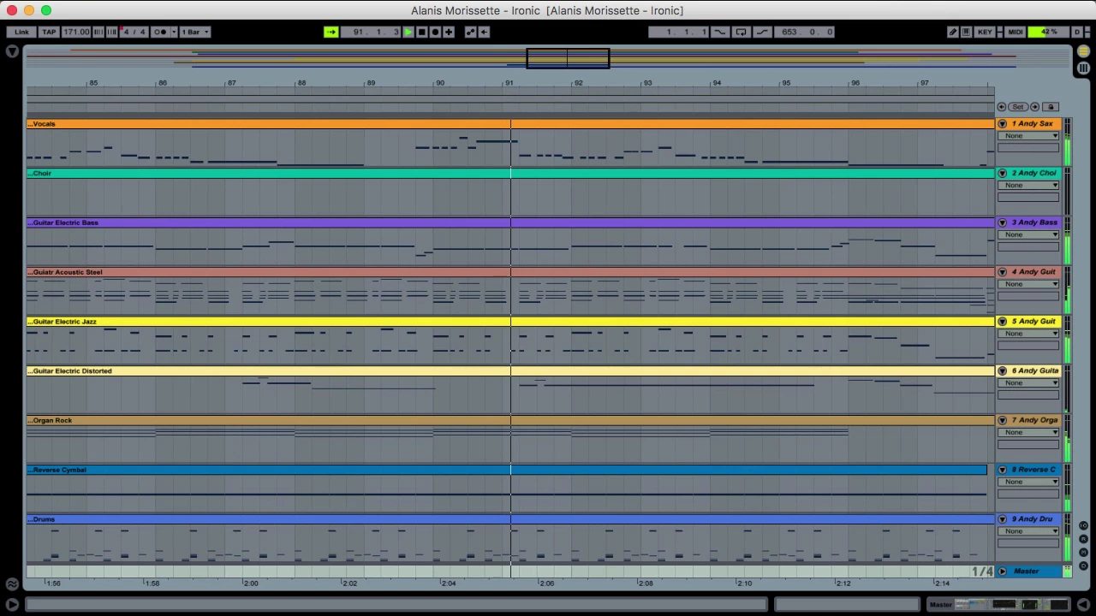Toggle Computer MIDI Keyboard icon
This screenshot has width=1096, height=616.
point(966,32)
